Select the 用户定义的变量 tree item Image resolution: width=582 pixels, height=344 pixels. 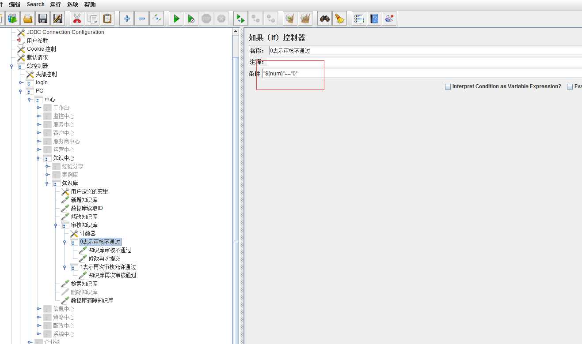[x=89, y=191]
